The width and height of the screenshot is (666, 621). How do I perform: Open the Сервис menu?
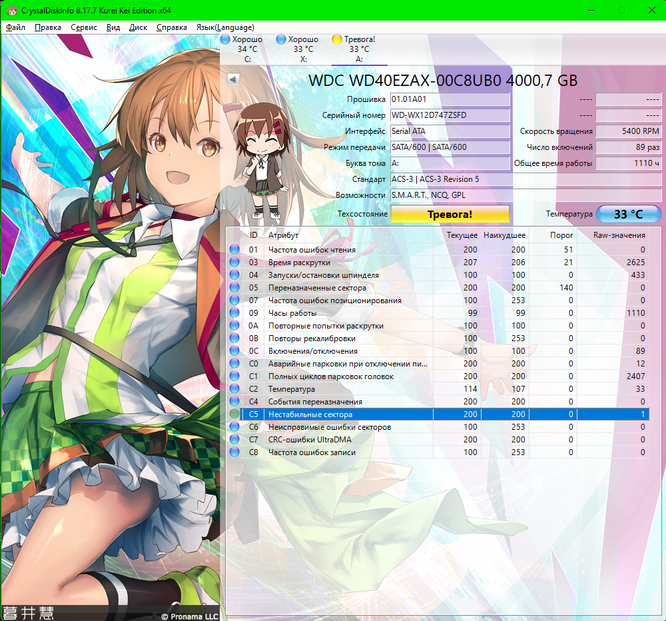coord(84,27)
